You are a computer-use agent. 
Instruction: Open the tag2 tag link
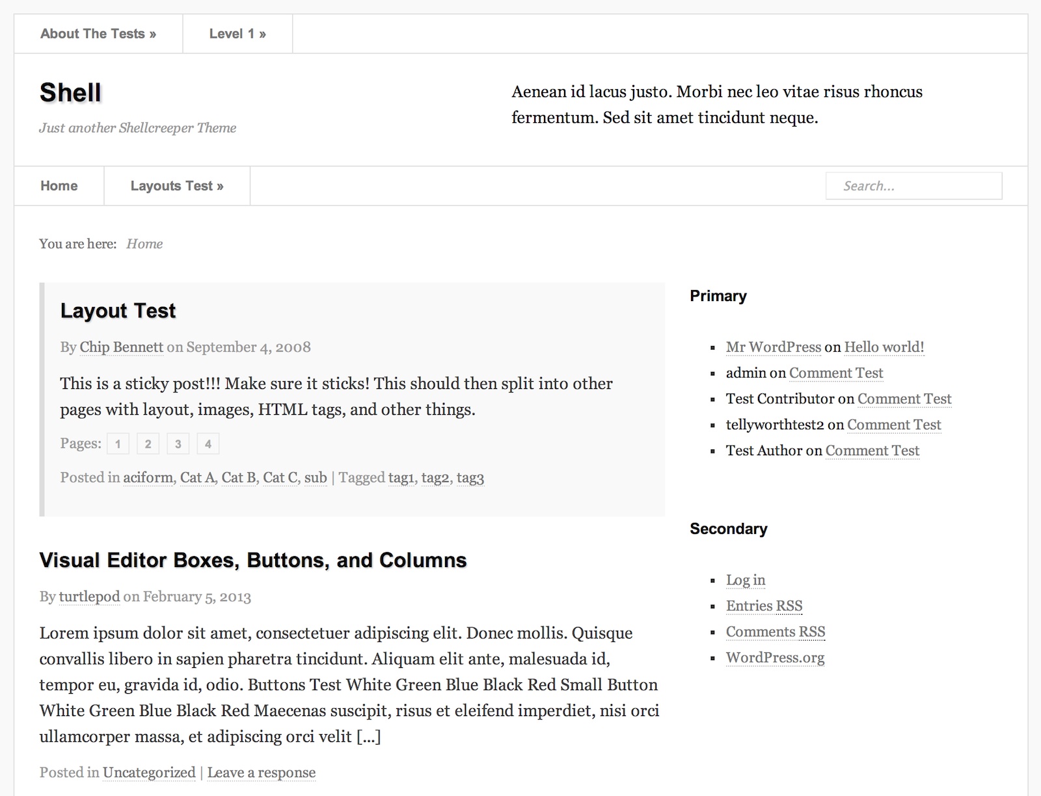click(x=435, y=478)
